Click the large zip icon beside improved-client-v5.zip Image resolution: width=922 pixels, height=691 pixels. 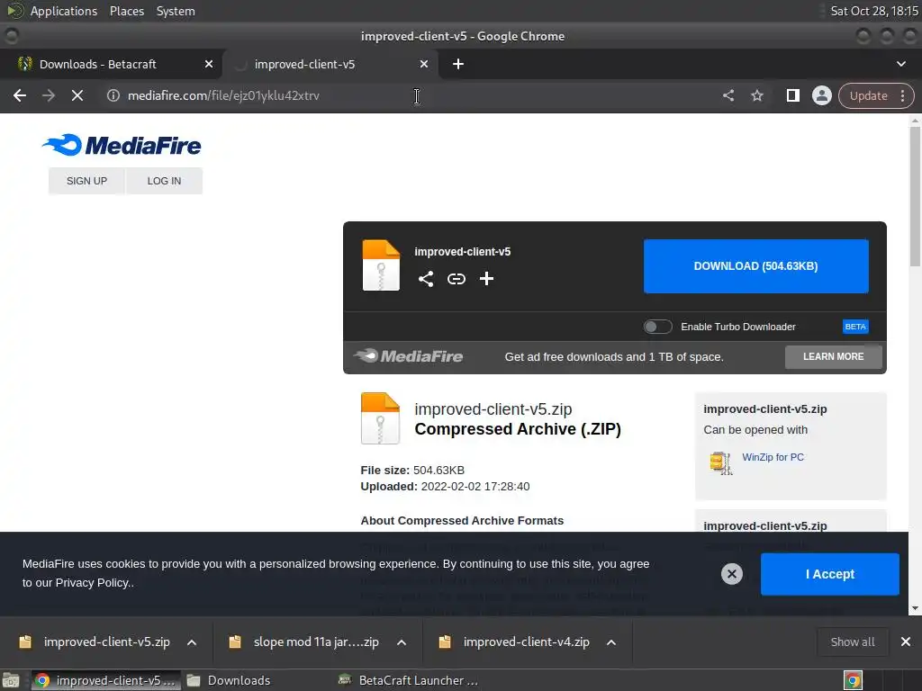(x=381, y=418)
